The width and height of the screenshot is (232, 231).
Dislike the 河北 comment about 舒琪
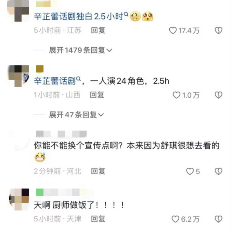[x=219, y=171]
